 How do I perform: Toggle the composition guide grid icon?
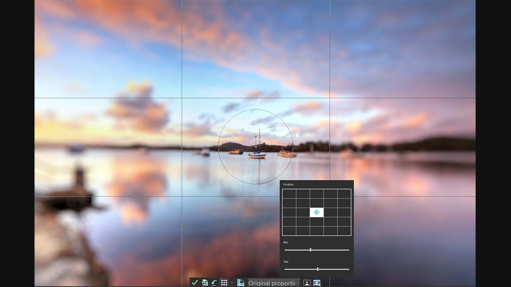pyautogui.click(x=224, y=283)
